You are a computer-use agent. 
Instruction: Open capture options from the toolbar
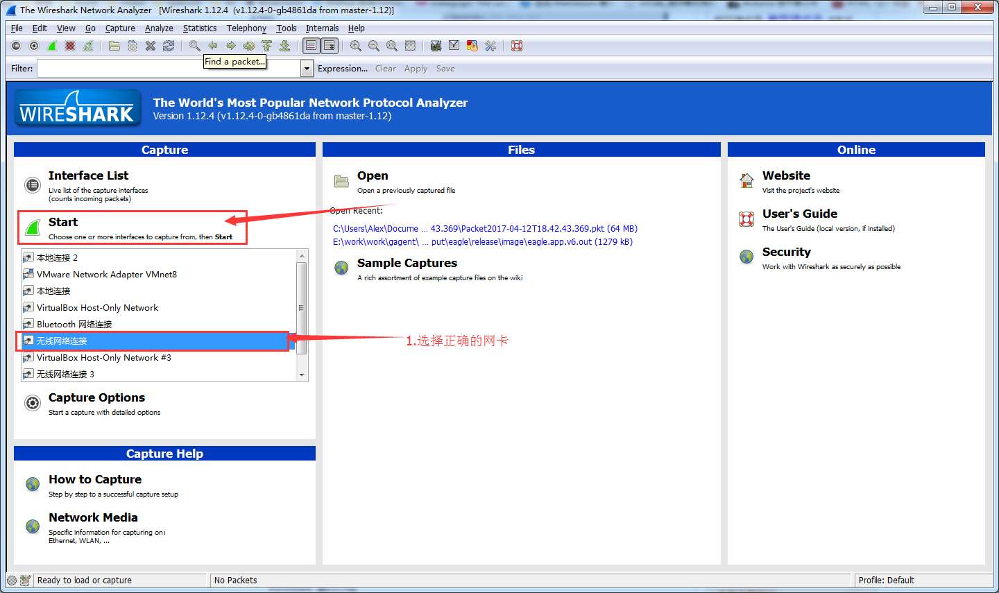click(34, 46)
